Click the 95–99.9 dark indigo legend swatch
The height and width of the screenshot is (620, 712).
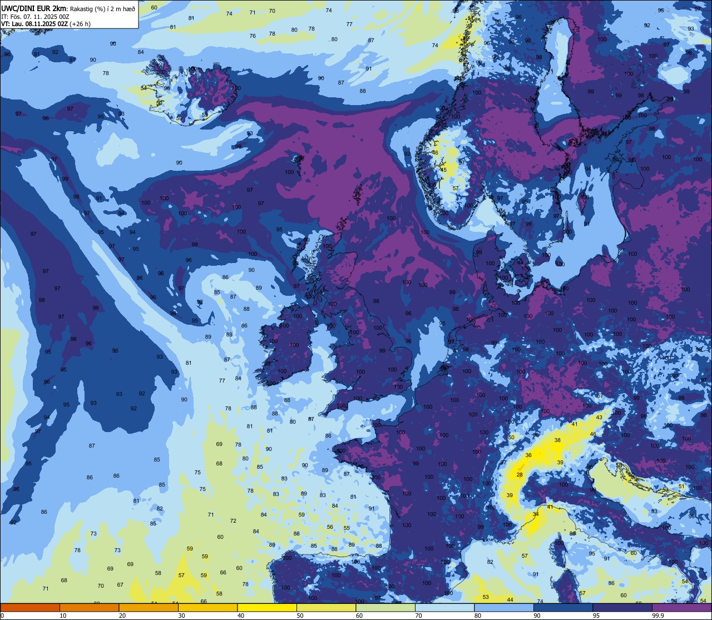point(622,608)
